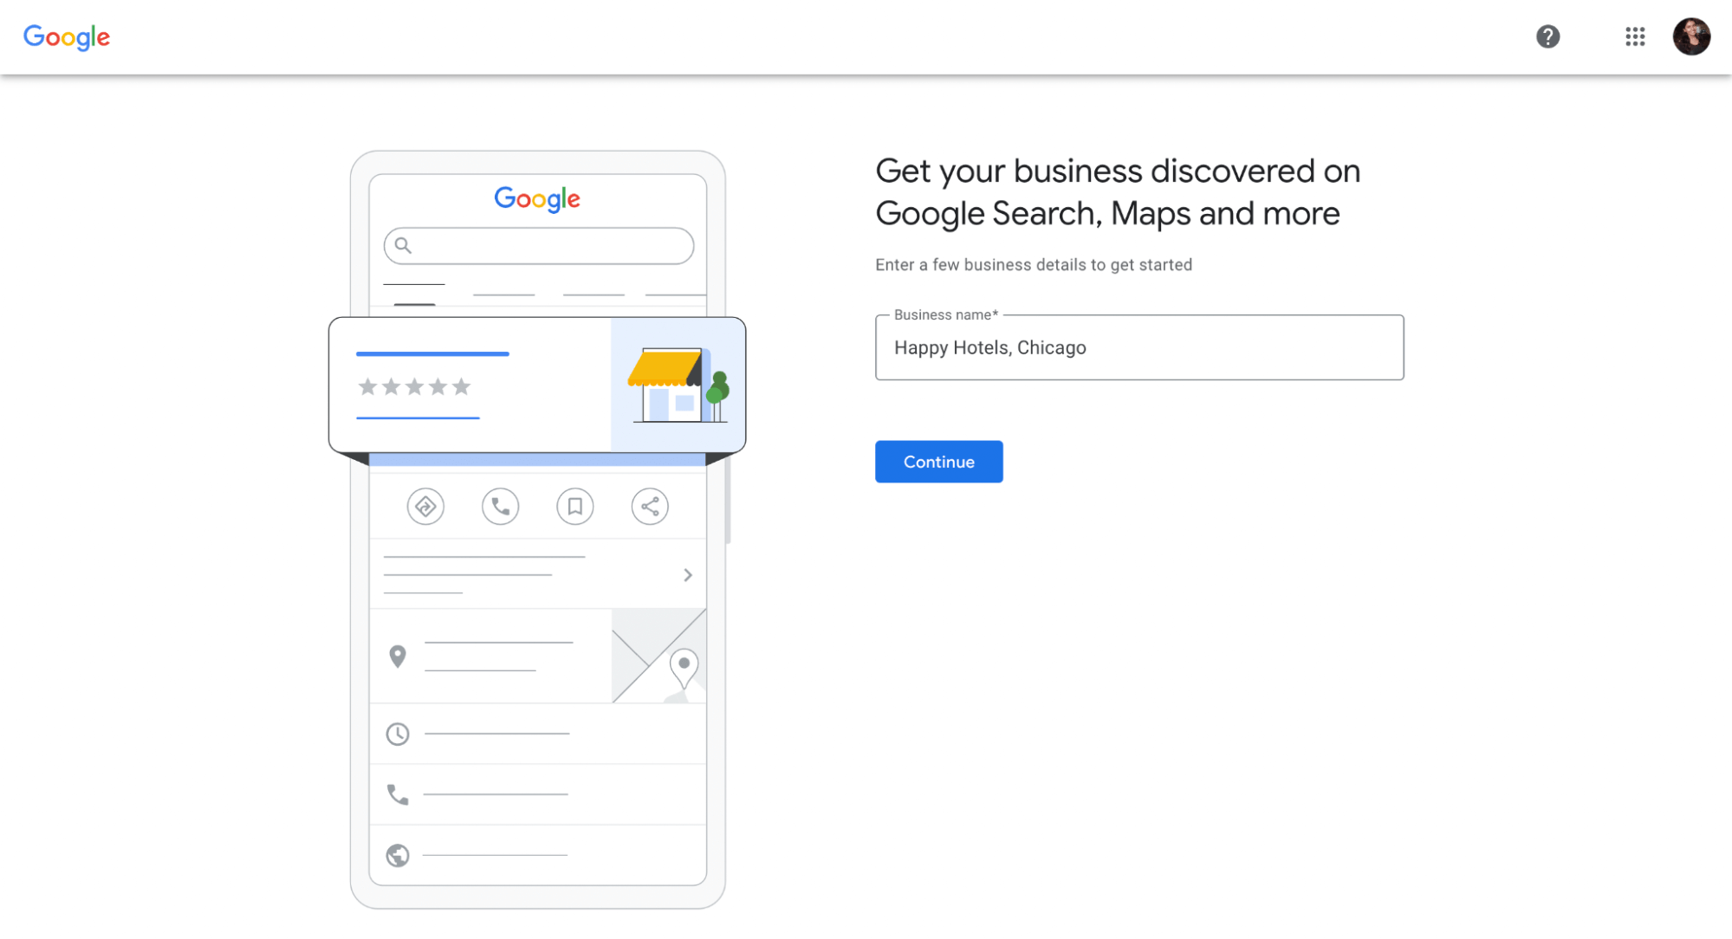Screen dimensions: 1732x939
Task: Click the share circle icon
Action: point(650,507)
